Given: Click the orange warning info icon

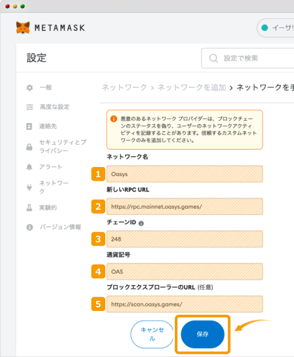Looking at the screenshot, I should pos(114,119).
